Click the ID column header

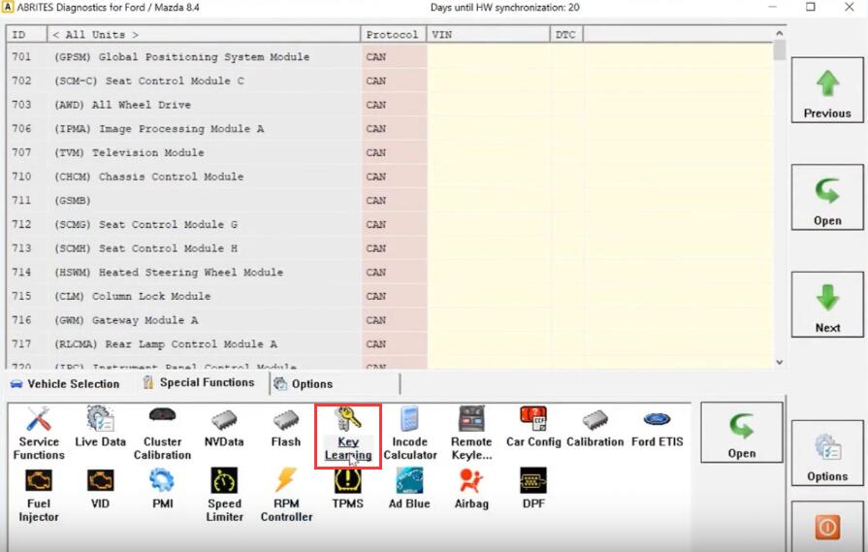(x=26, y=34)
